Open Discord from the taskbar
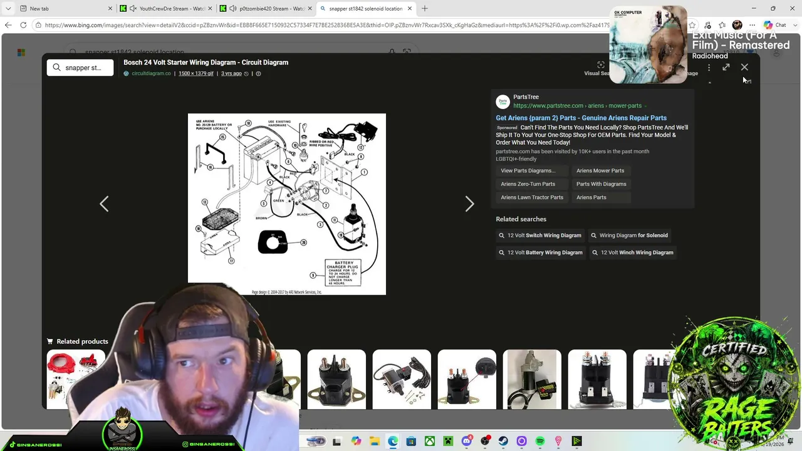 (x=467, y=442)
